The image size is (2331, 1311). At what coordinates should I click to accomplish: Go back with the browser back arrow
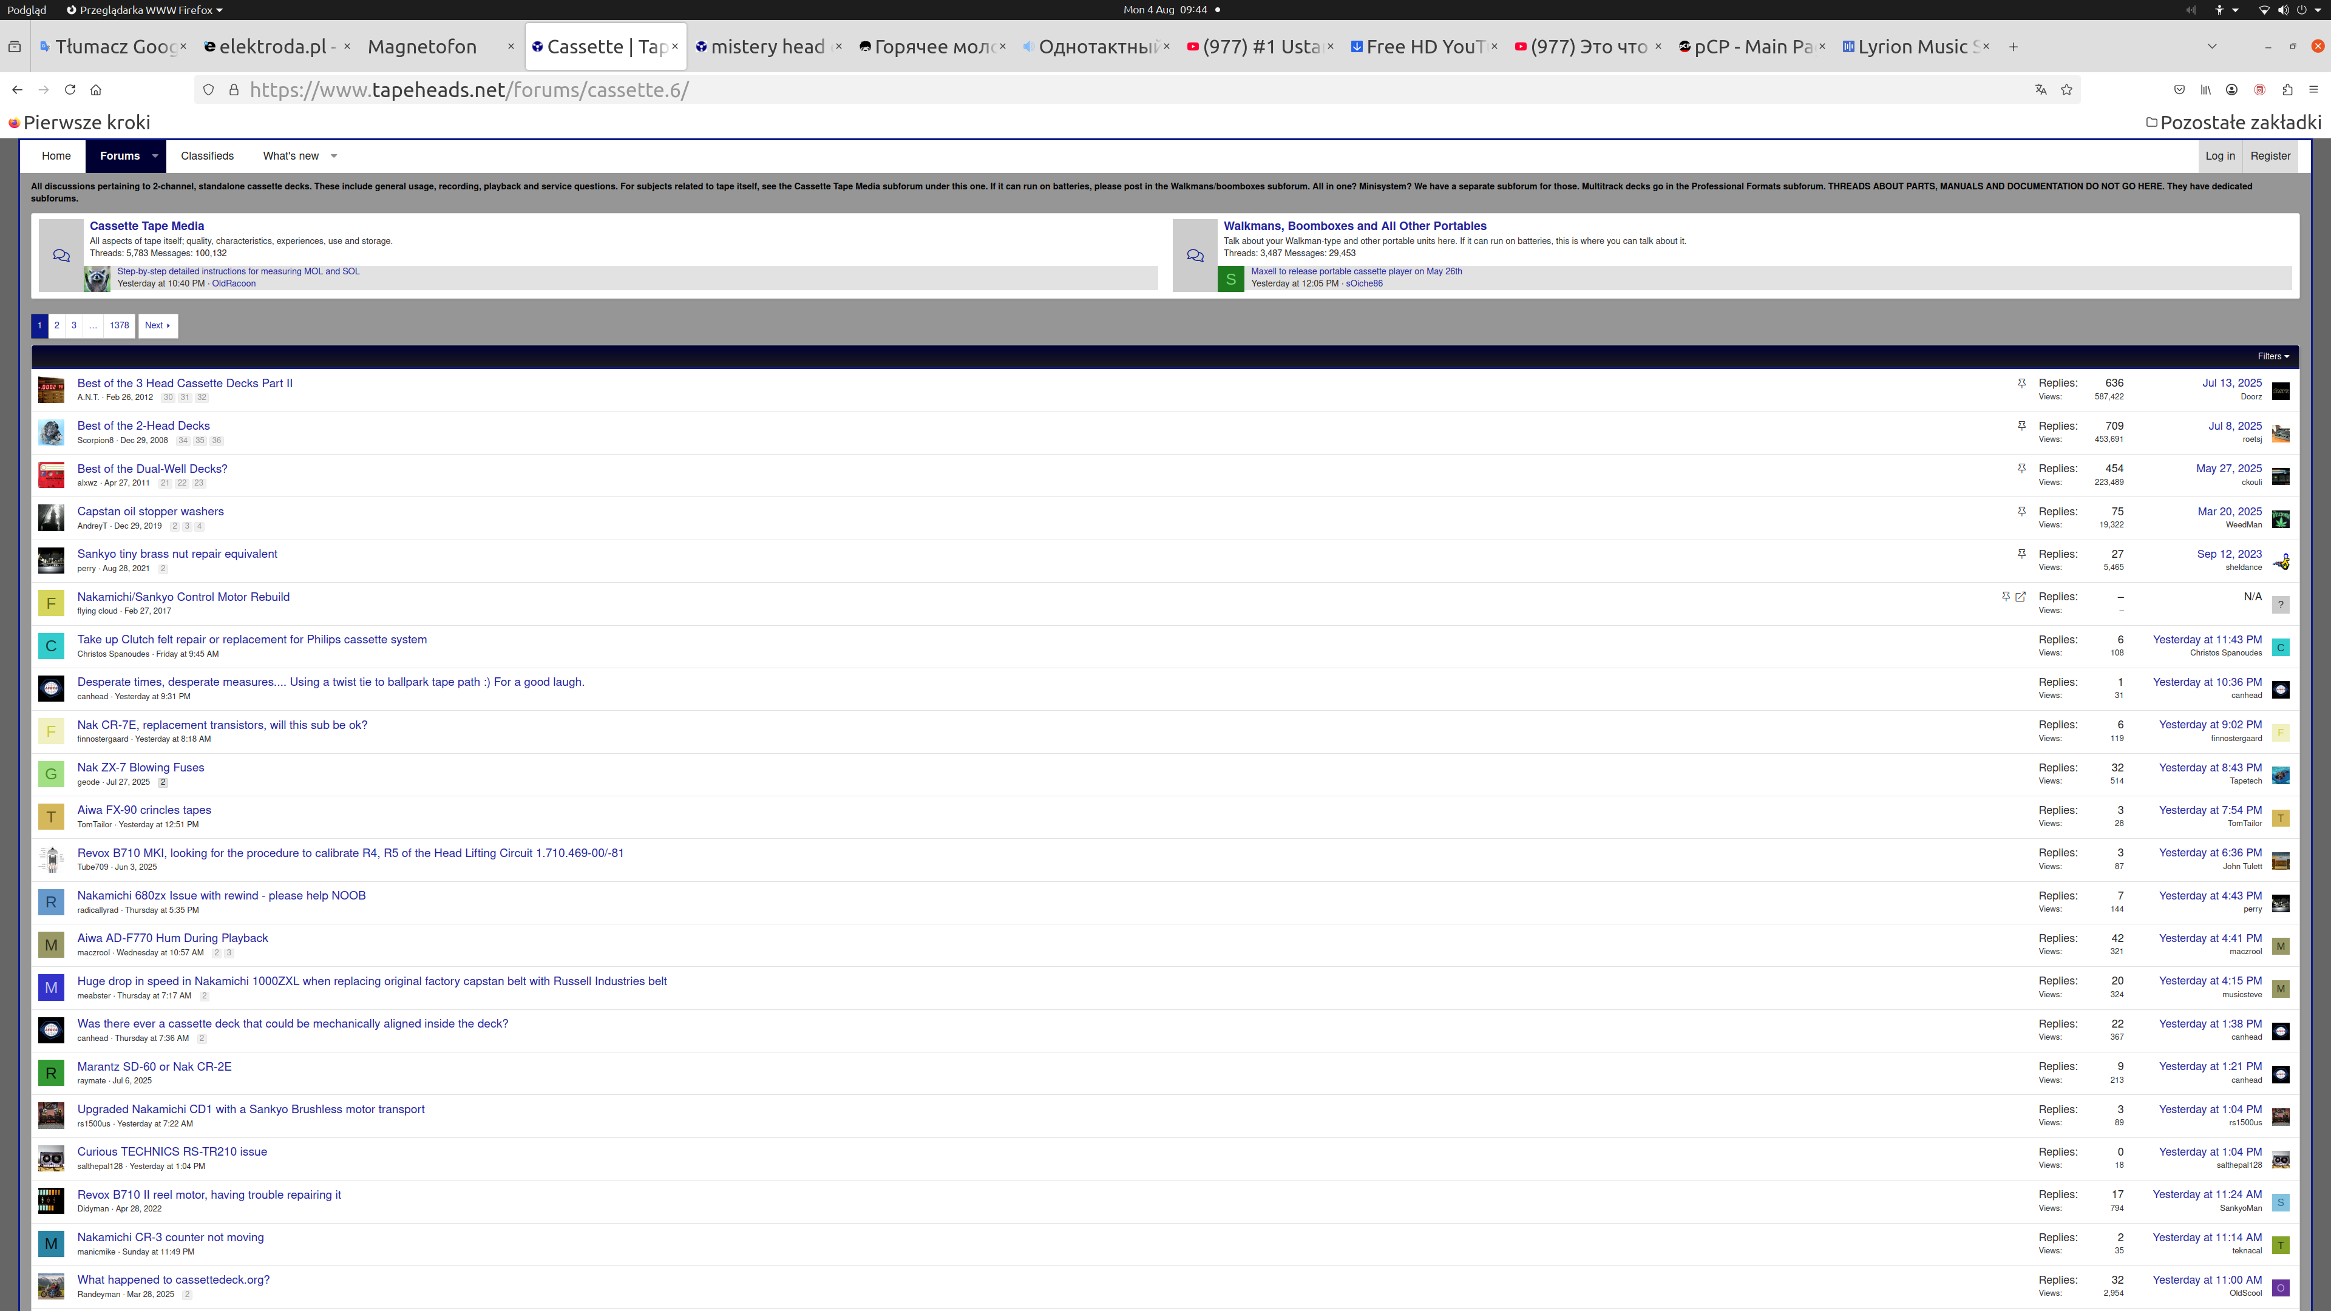click(x=17, y=90)
